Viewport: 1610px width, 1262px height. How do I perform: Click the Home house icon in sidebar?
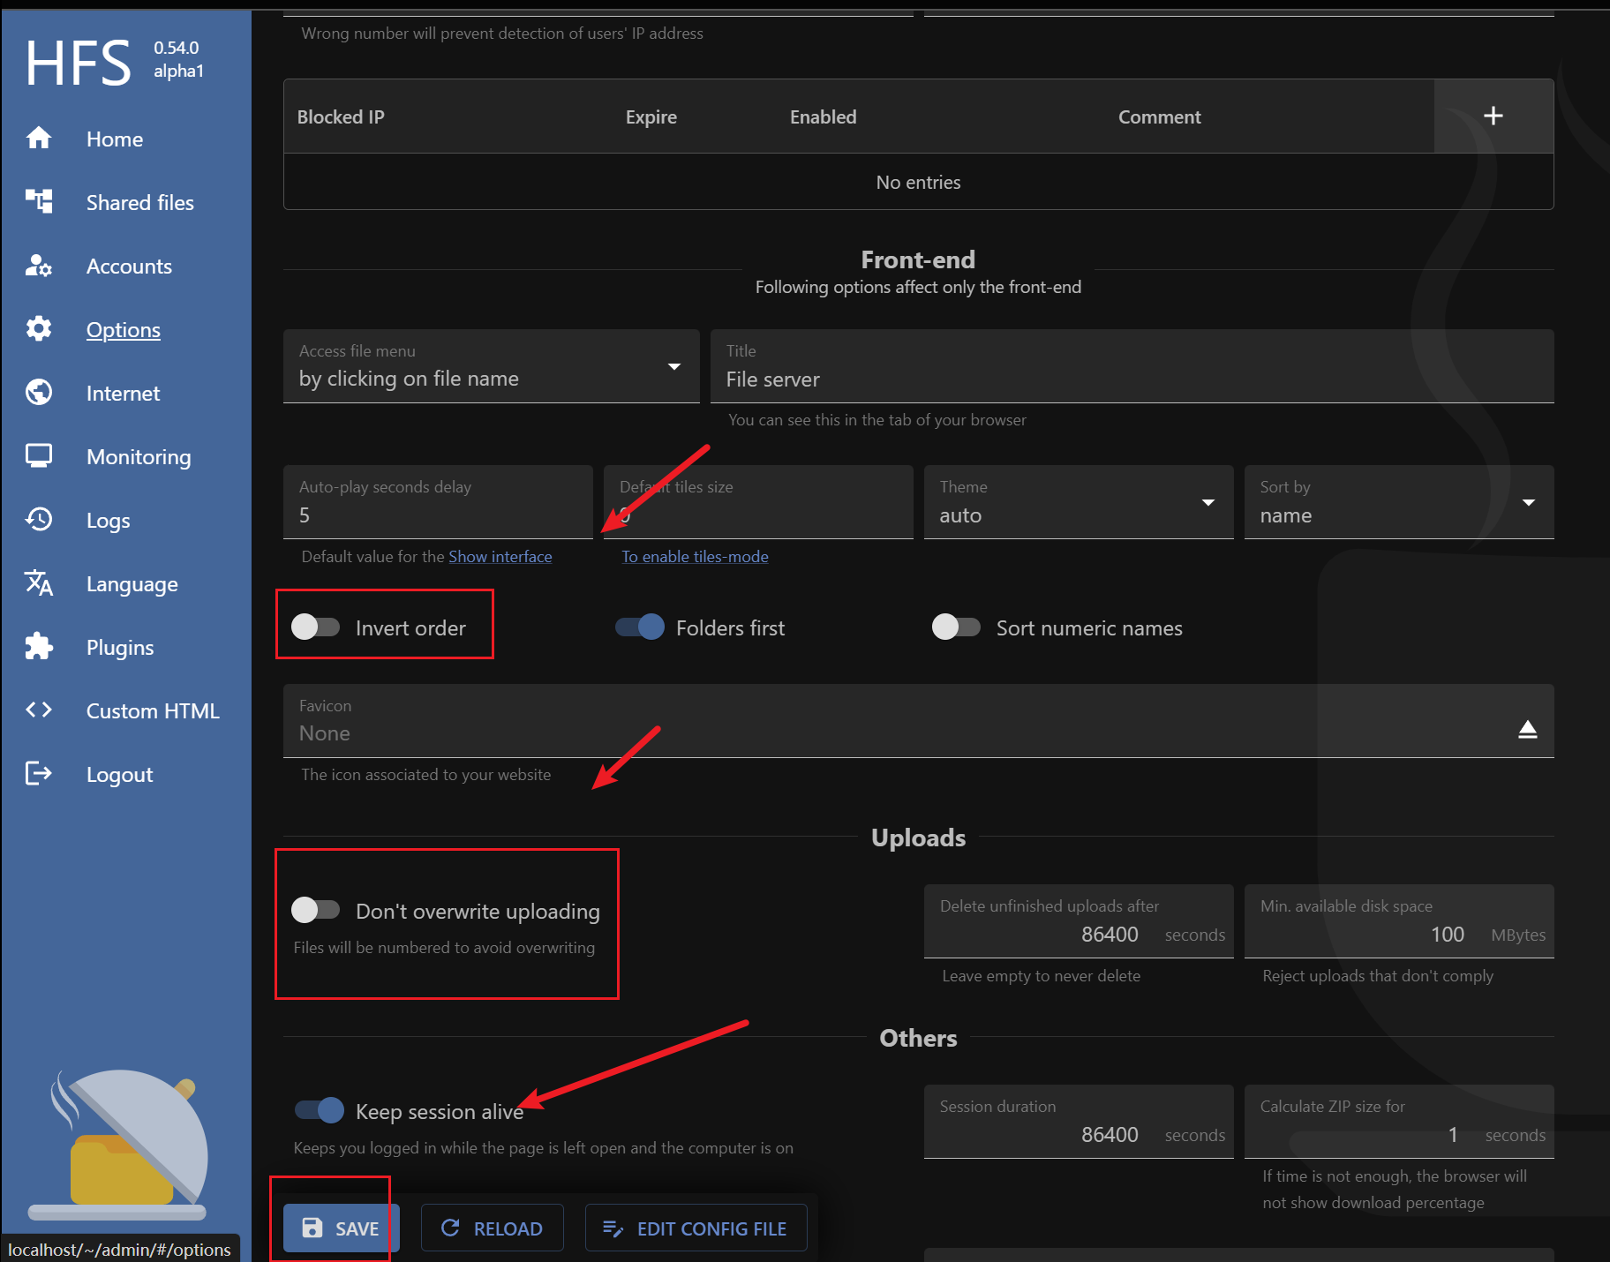coord(39,139)
